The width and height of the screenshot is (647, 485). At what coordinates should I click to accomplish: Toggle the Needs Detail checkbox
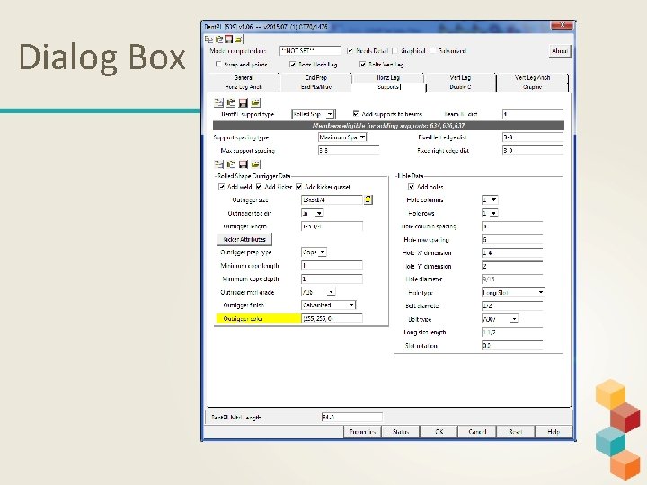[350, 50]
